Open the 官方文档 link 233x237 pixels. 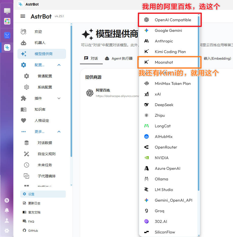(x=34, y=212)
